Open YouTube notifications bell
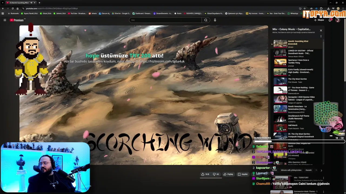 330,20
